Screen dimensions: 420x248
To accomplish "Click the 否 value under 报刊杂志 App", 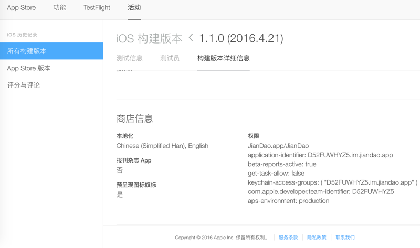I will click(x=120, y=170).
